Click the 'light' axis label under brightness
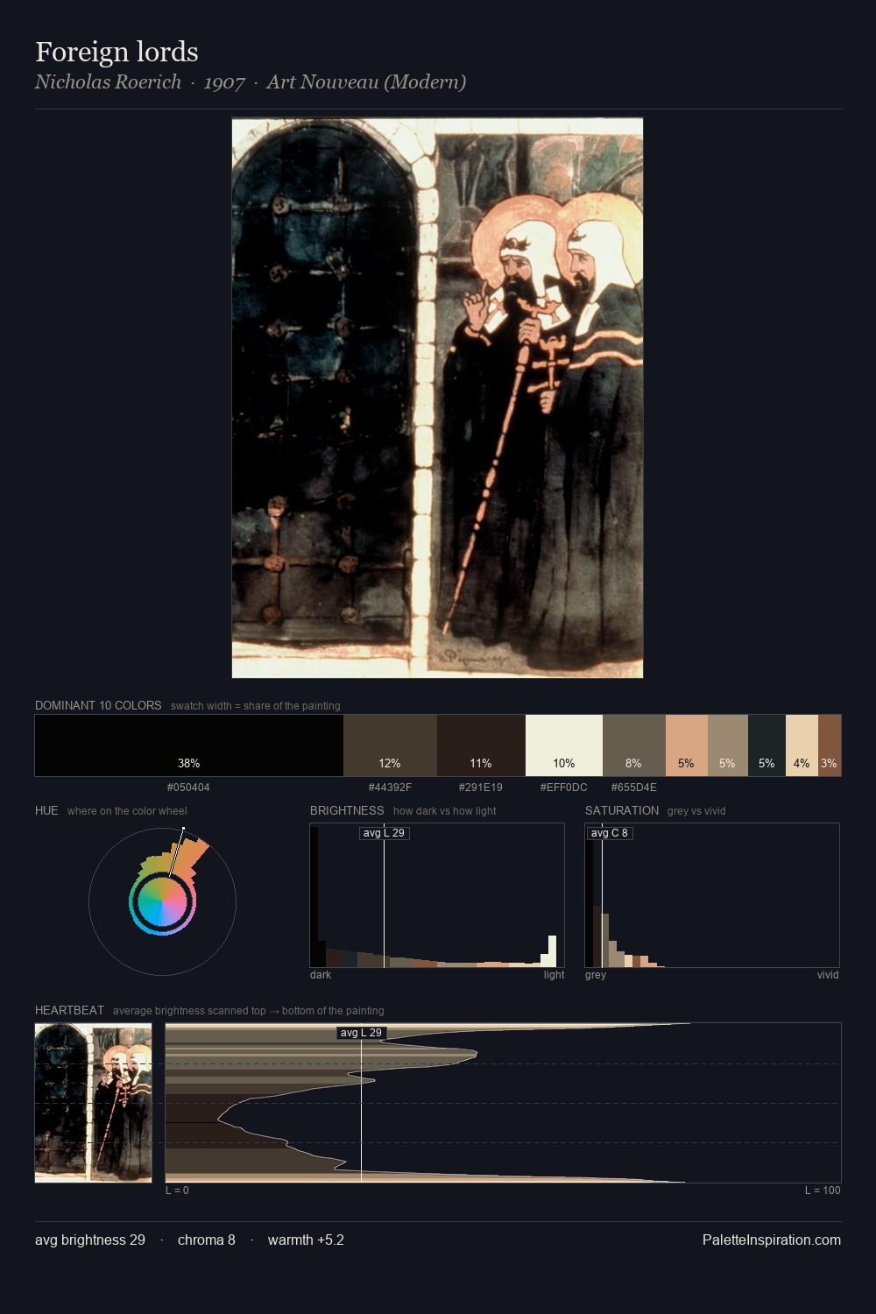This screenshot has height=1314, width=876. tap(554, 975)
